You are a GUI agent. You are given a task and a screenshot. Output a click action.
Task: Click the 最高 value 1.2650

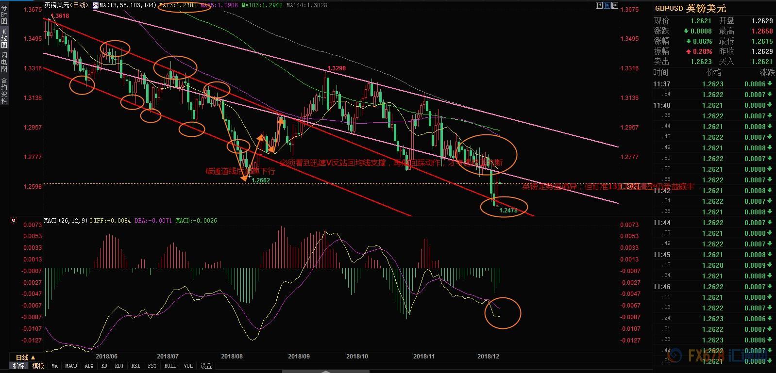[762, 31]
